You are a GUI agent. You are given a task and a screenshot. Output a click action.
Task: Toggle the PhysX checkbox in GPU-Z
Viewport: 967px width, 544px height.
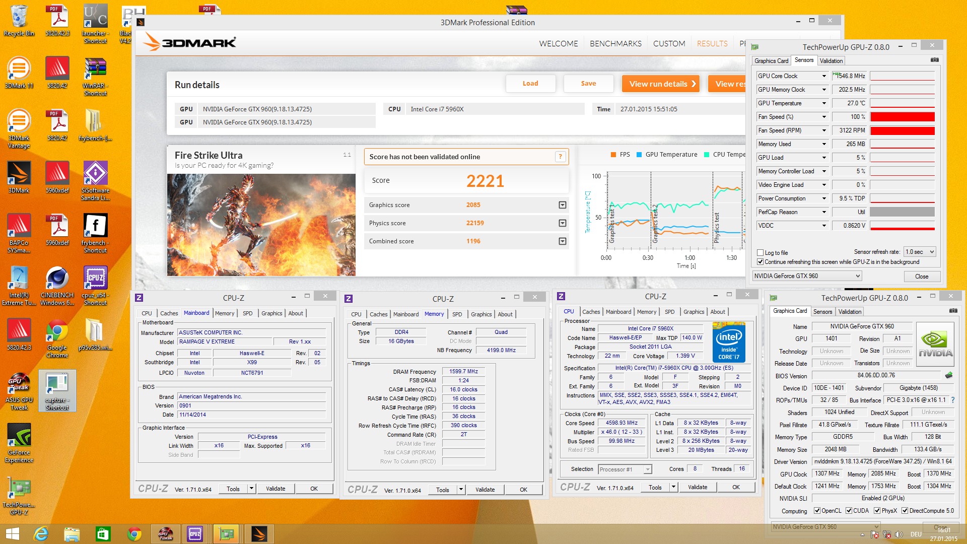pos(877,511)
